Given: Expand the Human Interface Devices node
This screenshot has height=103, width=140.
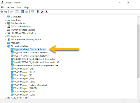Looking at the screenshot, I should coord(5,30).
